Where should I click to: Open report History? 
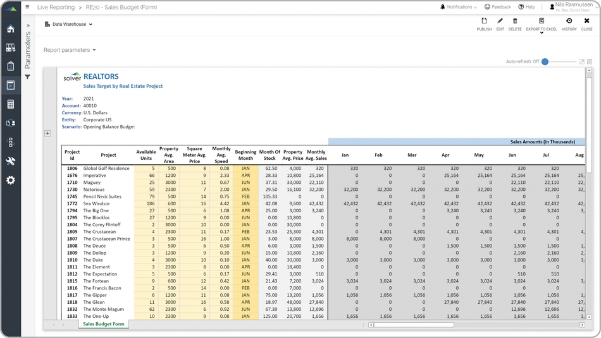pyautogui.click(x=569, y=24)
